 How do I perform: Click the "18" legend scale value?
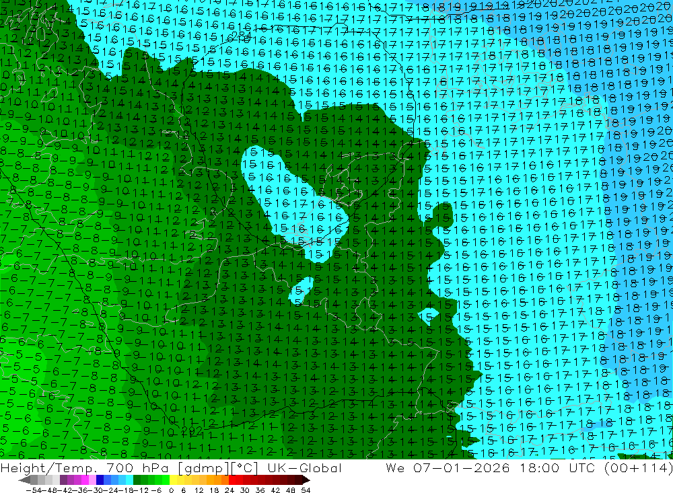pyautogui.click(x=214, y=490)
